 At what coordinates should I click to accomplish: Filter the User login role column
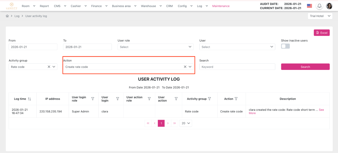point(92,99)
